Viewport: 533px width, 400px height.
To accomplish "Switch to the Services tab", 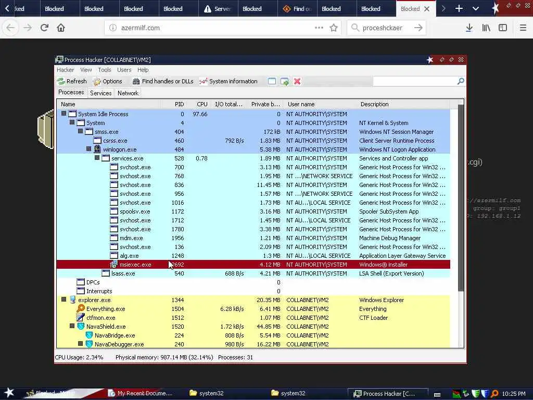I will [x=100, y=93].
